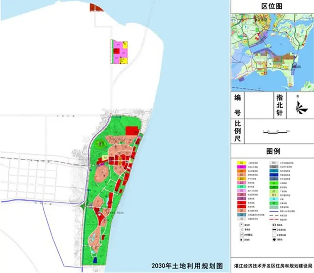The image size is (314, 273).
Task: Select the 区位图 heading
Action: (x=272, y=6)
